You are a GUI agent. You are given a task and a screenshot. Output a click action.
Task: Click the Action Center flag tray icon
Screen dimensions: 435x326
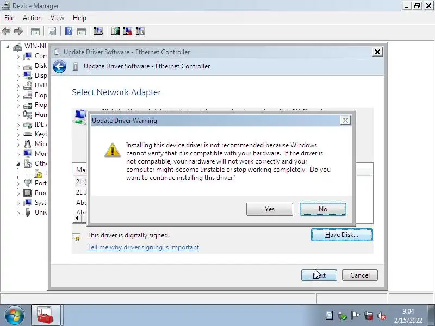tap(355, 316)
